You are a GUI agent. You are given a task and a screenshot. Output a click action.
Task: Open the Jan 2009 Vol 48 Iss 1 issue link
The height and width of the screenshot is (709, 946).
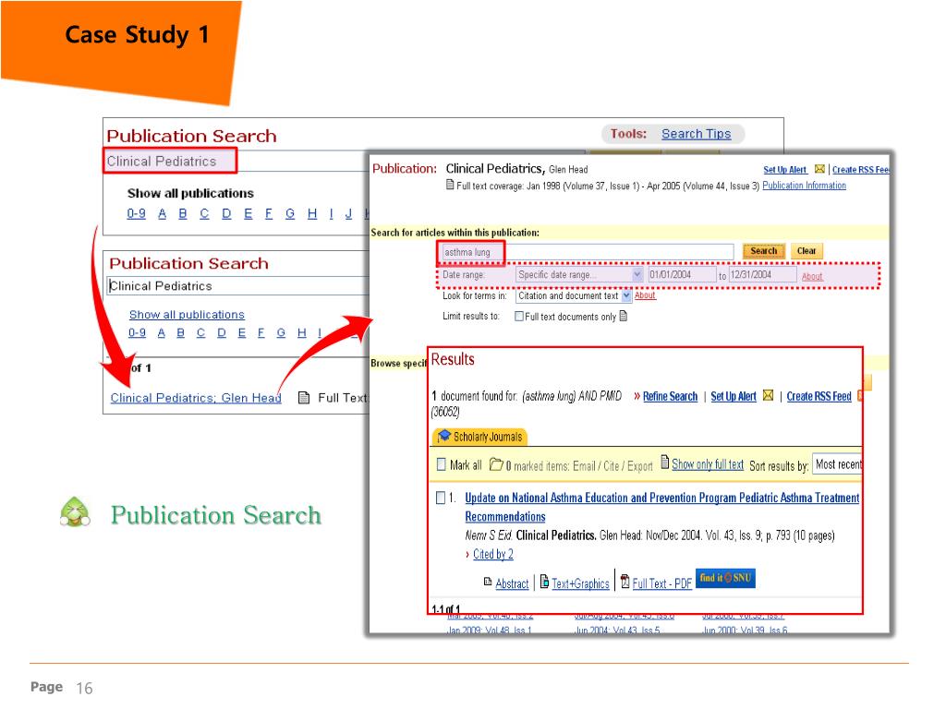point(490,631)
